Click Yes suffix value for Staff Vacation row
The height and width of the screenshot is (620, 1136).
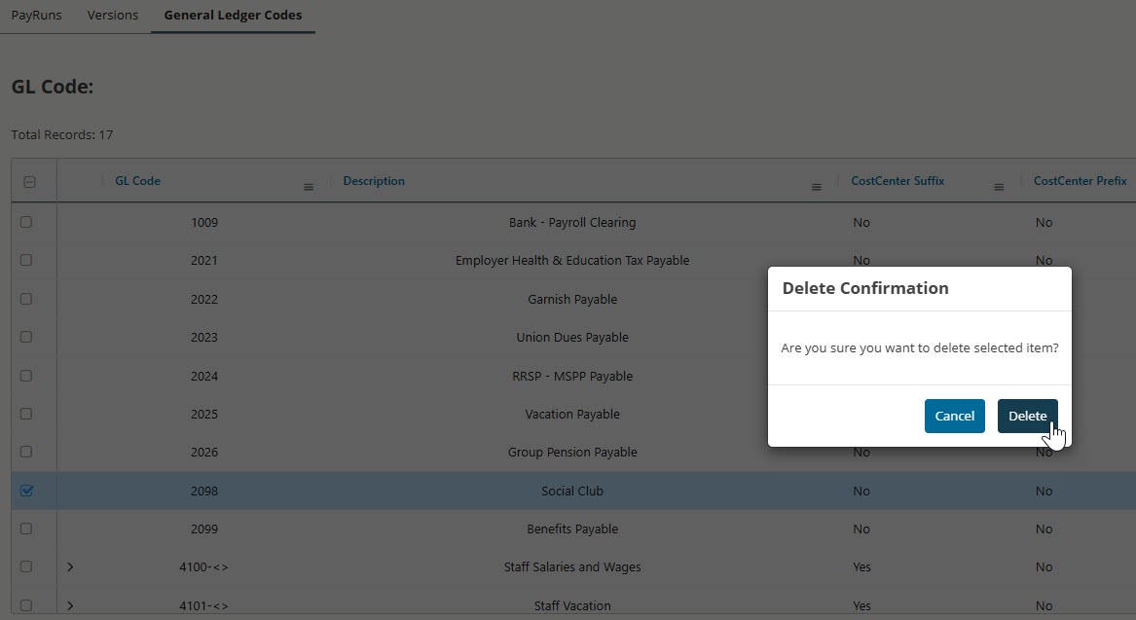click(861, 605)
